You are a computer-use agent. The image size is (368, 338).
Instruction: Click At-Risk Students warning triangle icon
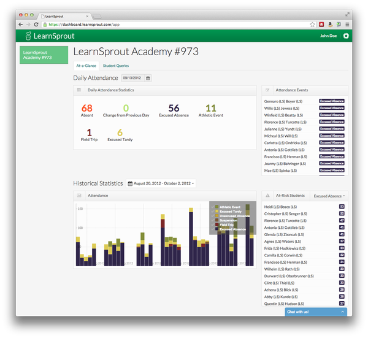point(267,195)
